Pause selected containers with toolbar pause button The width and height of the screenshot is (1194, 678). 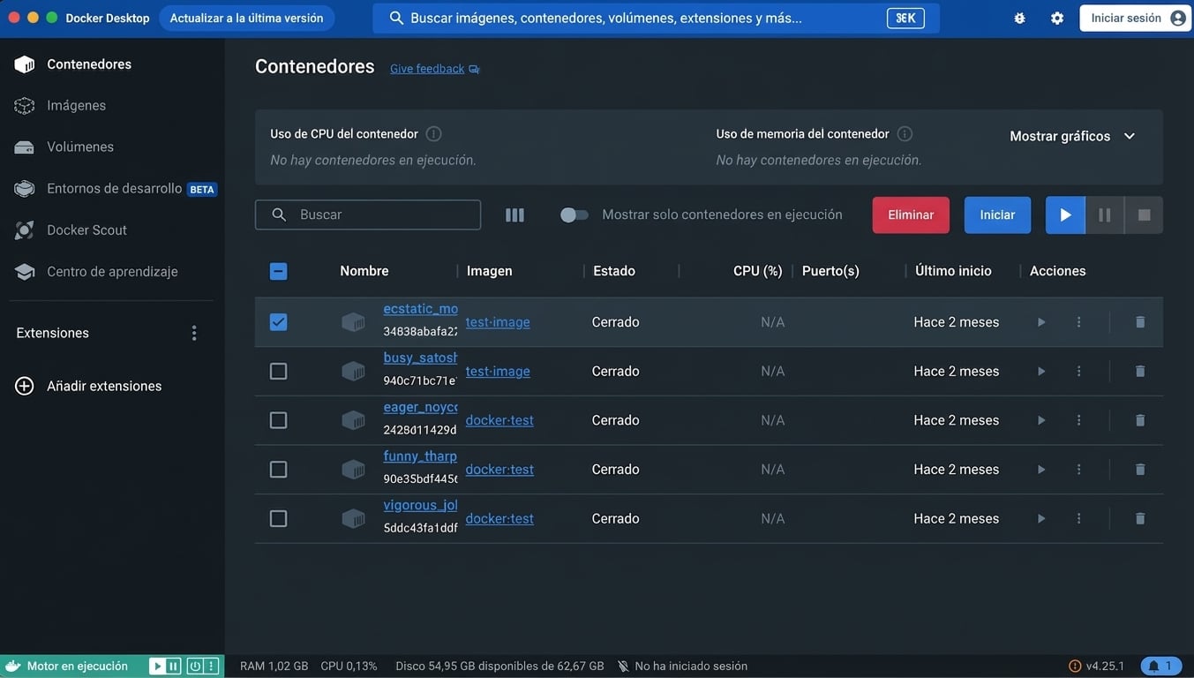[x=1104, y=215]
